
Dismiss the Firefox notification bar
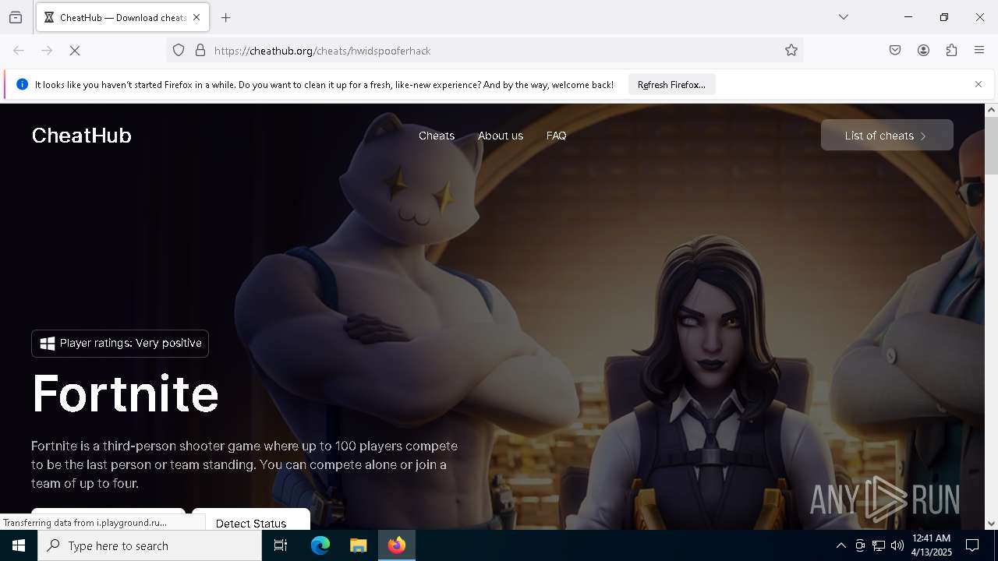click(979, 84)
